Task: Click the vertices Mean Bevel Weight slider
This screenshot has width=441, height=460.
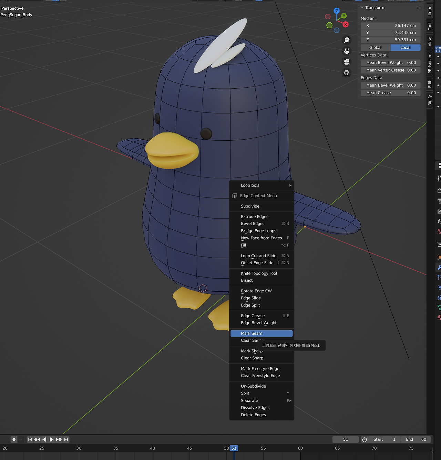Action: pyautogui.click(x=391, y=63)
